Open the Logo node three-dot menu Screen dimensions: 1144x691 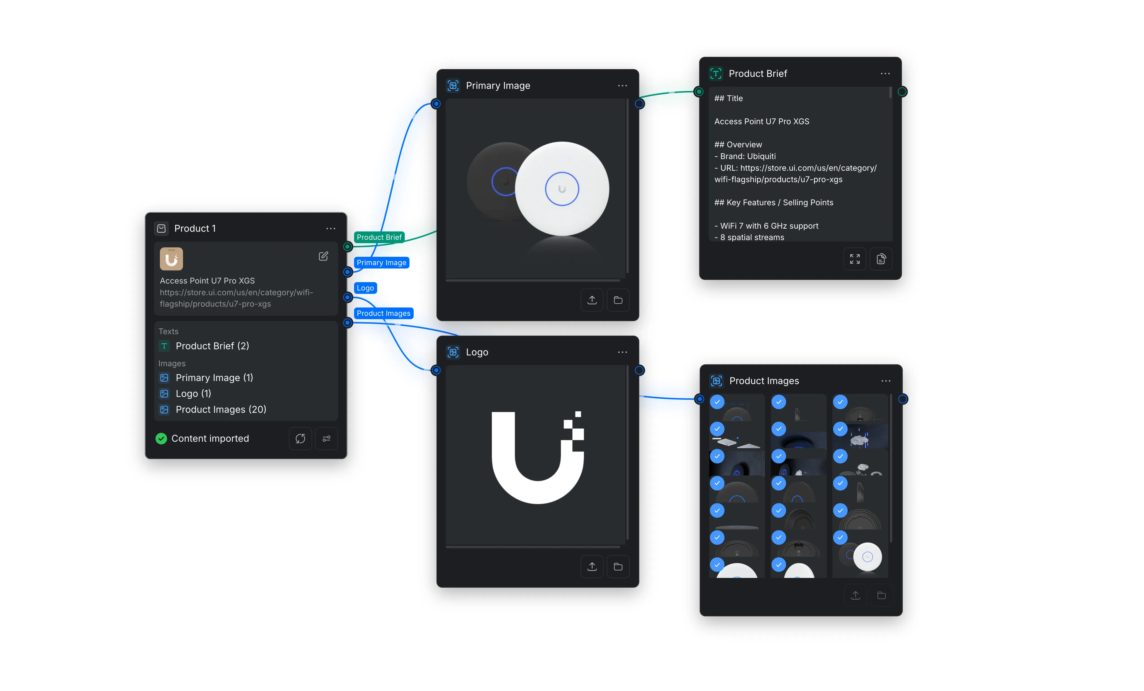[622, 353]
